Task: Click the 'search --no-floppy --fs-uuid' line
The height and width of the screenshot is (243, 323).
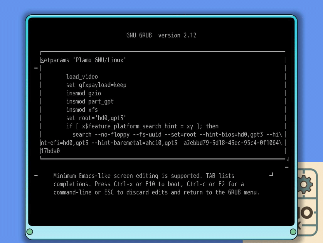Action: (x=177, y=134)
